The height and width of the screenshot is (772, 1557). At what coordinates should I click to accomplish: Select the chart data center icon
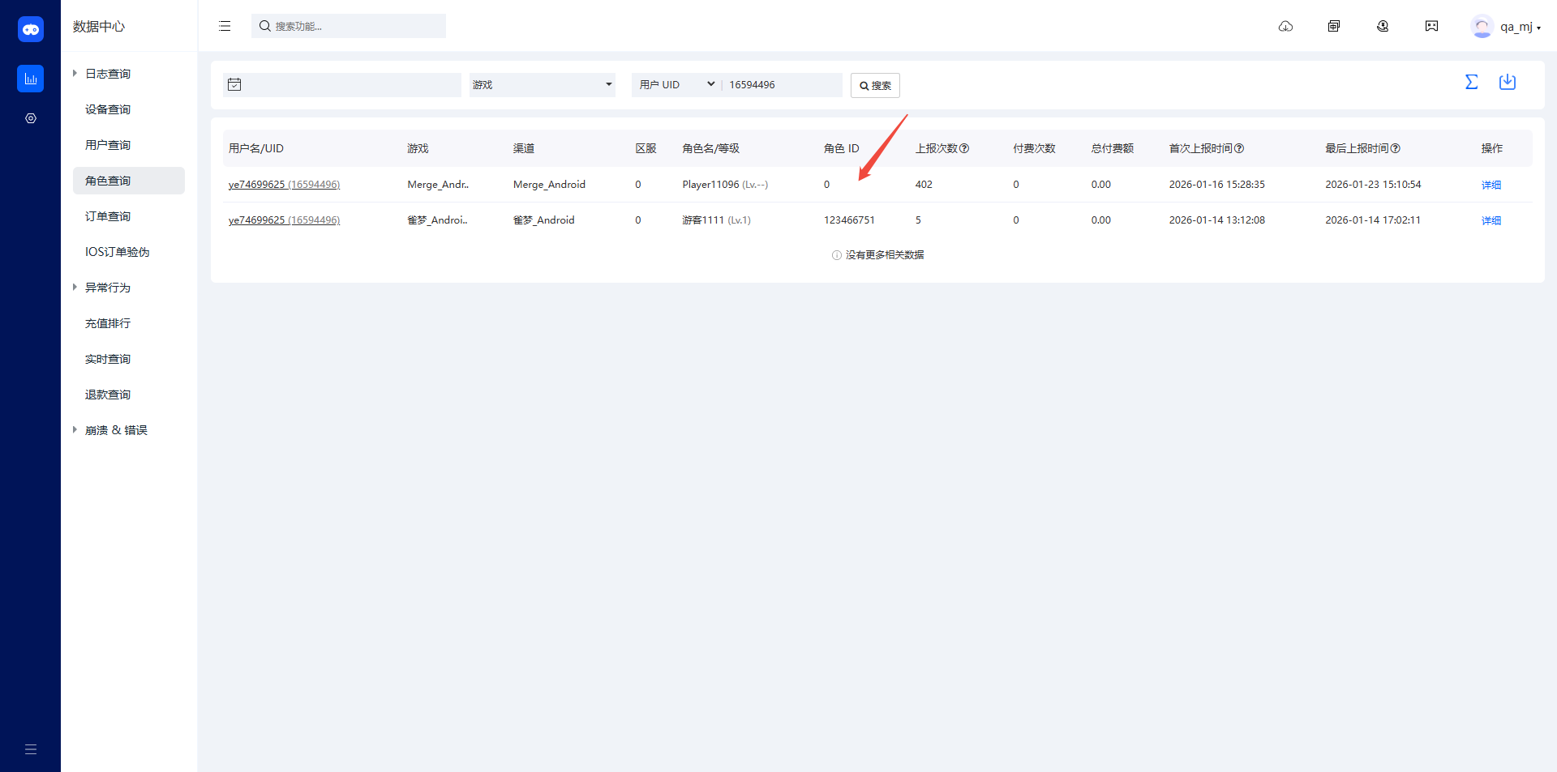[31, 79]
